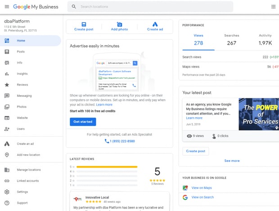
Task: Click the 0 clicks post statistic
Action: pos(220,136)
